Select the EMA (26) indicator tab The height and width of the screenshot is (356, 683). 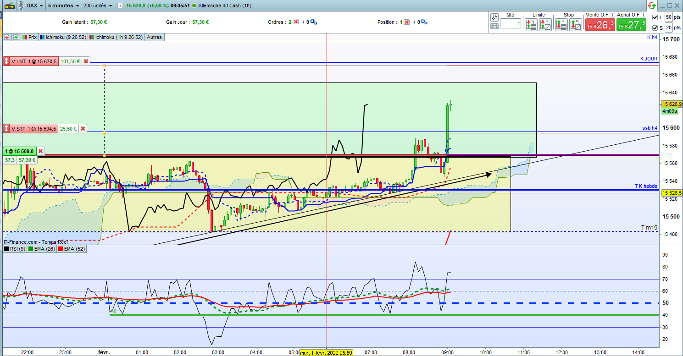(41, 249)
